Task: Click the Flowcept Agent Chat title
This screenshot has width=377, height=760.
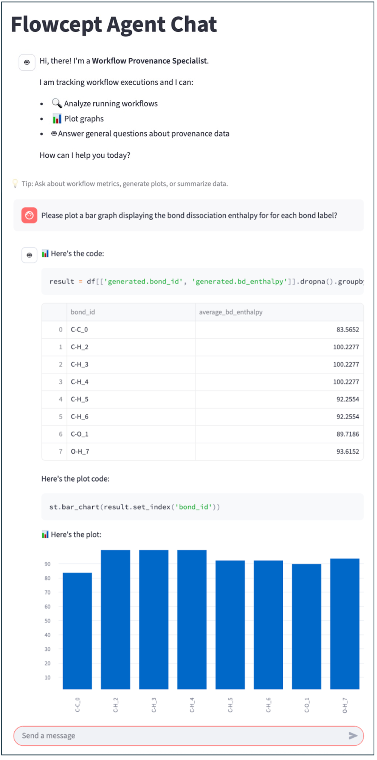Action: tap(114, 24)
